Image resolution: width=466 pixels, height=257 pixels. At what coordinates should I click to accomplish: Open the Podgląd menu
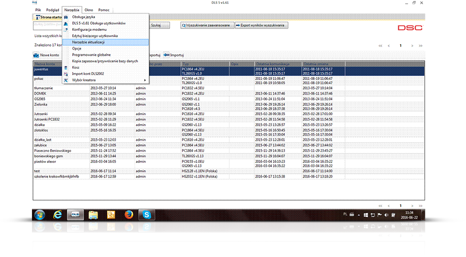52,10
